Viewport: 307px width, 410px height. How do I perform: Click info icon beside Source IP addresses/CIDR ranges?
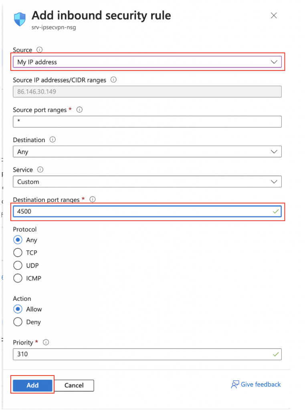pos(113,80)
